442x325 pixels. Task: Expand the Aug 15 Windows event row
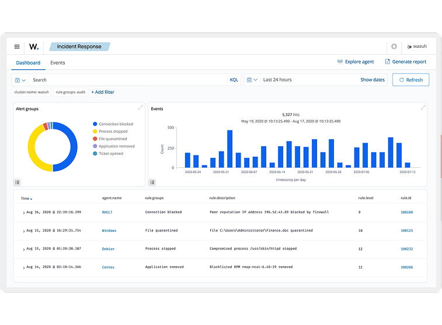coord(23,231)
